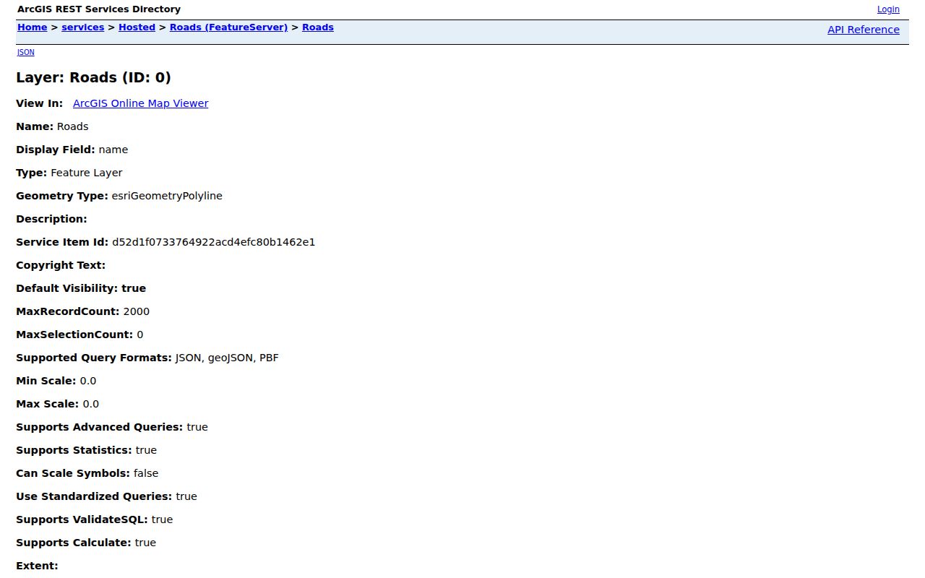
Task: Go to Home in the breadcrumb
Action: point(32,27)
